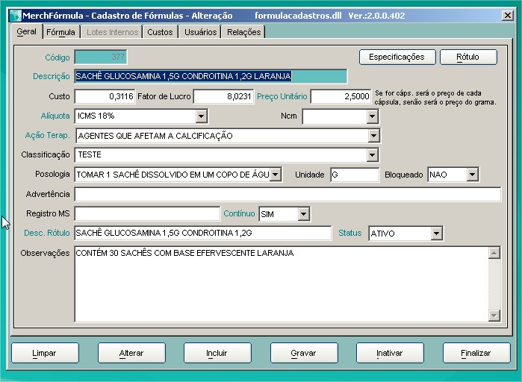Select the Relações tab
This screenshot has height=382, width=522.
[244, 32]
